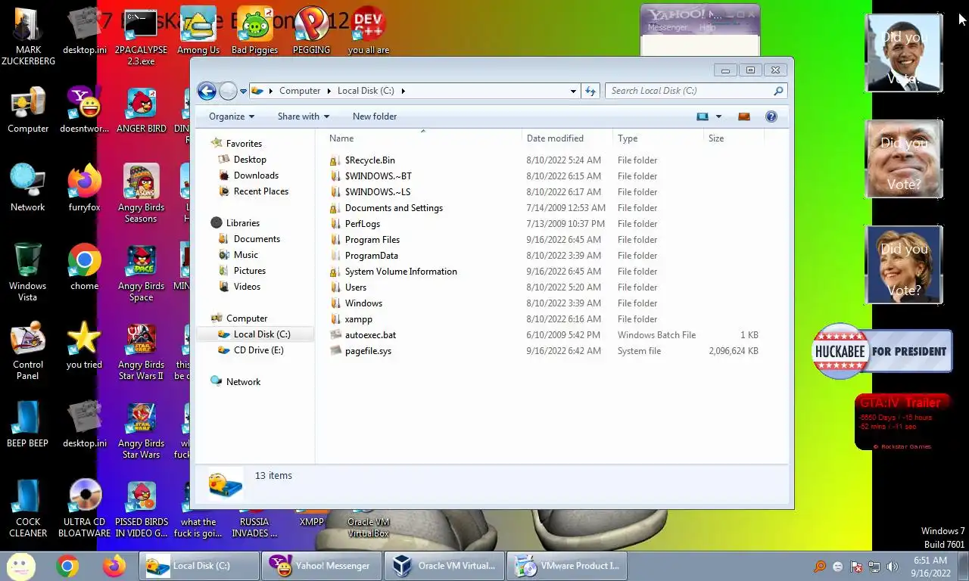Screen dimensions: 969x581
Task: Click the volume speaker tray icon
Action: 893,567
